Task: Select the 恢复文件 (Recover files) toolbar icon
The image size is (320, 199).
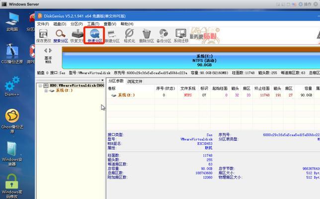Action: [x=77, y=36]
